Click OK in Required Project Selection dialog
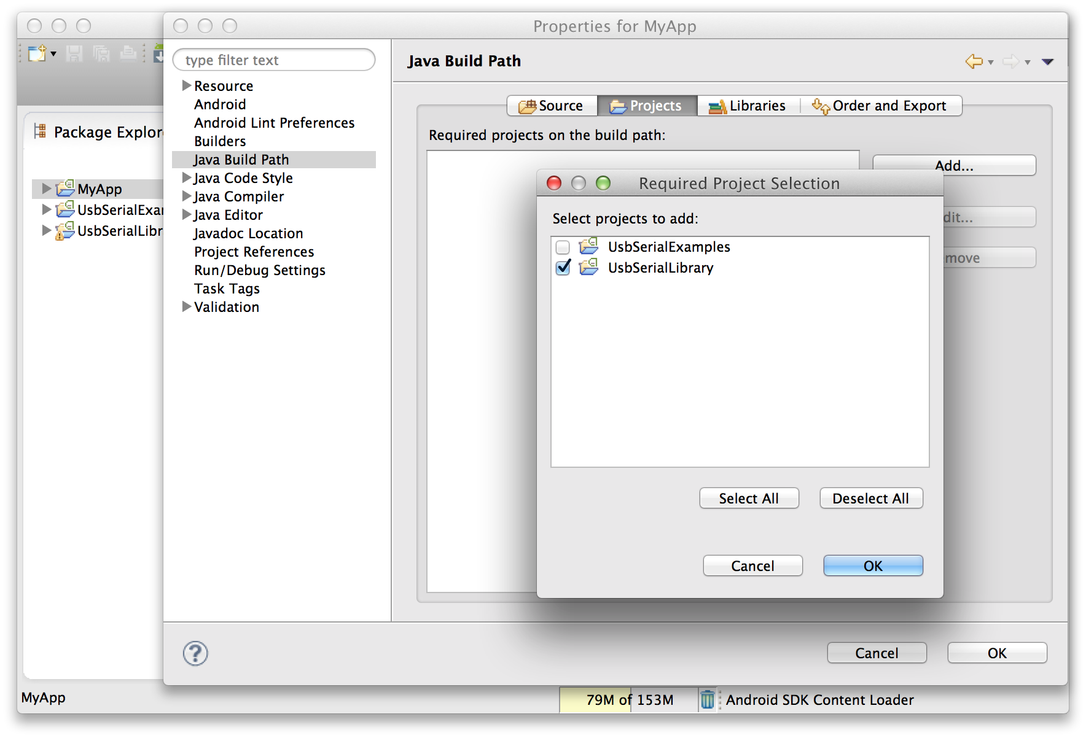1086x738 pixels. click(873, 565)
